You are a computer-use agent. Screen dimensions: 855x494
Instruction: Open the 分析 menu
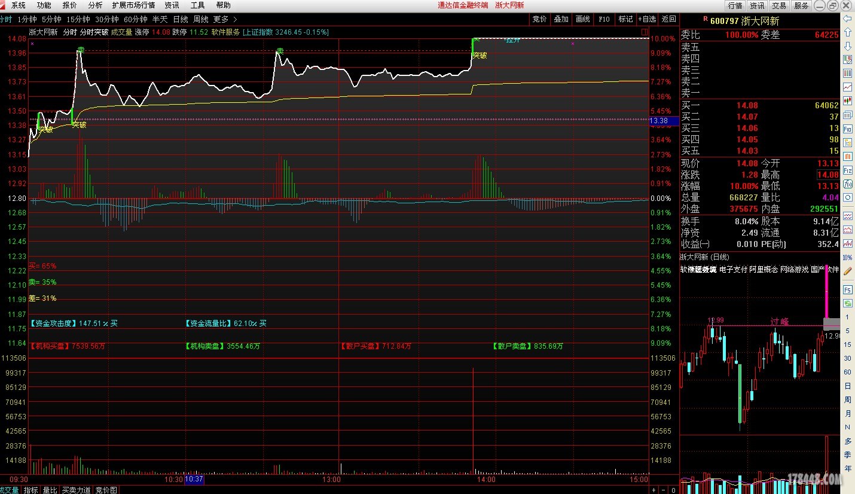[96, 5]
